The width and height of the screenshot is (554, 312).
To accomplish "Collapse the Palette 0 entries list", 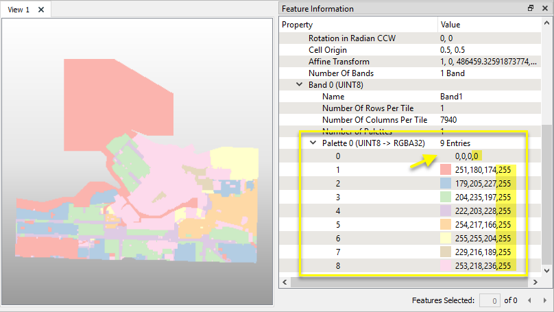I will click(313, 143).
